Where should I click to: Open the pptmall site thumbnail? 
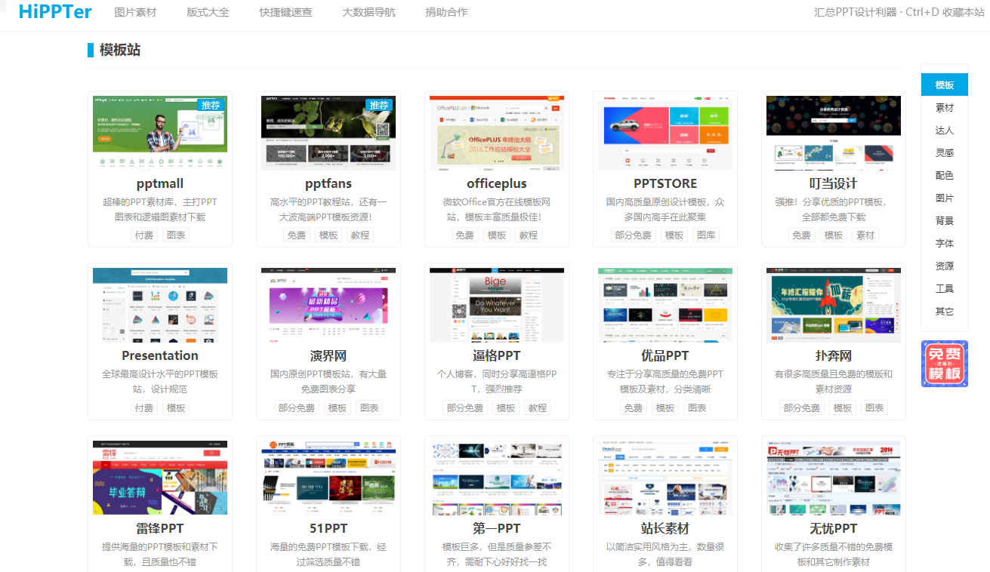pyautogui.click(x=160, y=133)
